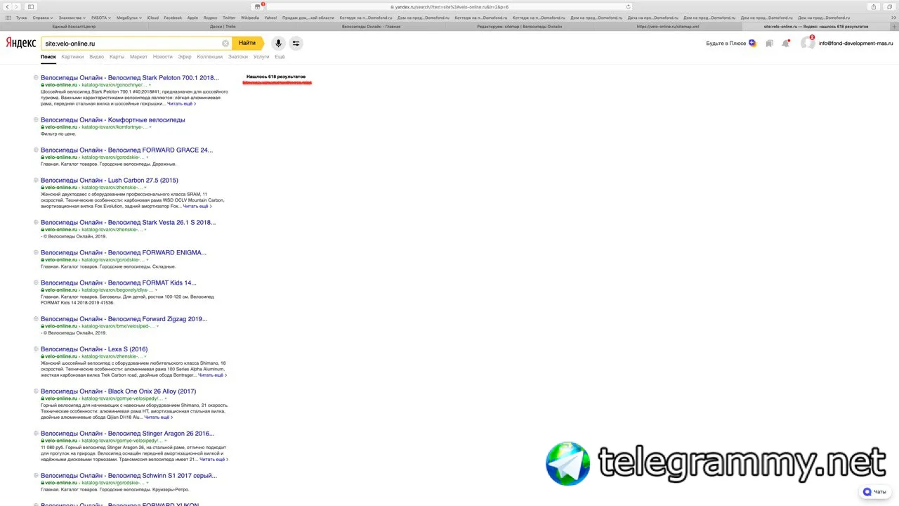Expand 'Читать ещё' under Lush Carbon snippet
The width and height of the screenshot is (899, 506).
(x=197, y=207)
